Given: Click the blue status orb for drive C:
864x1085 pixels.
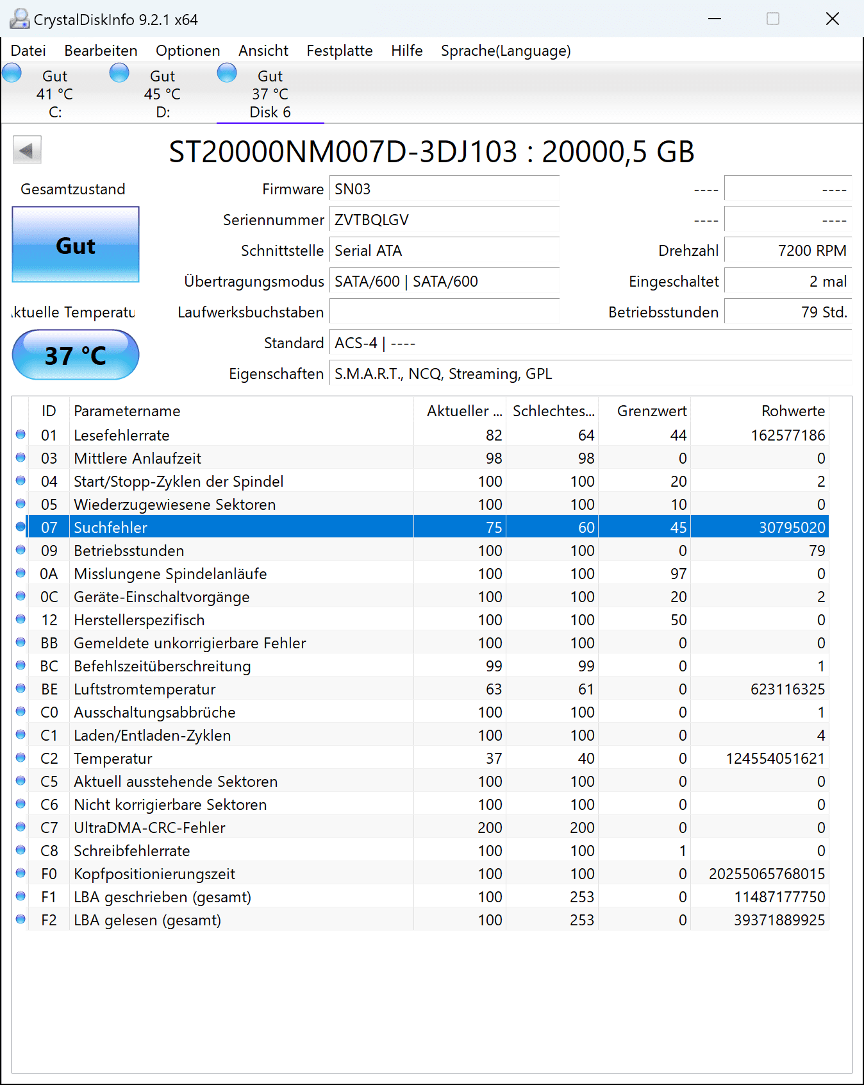Looking at the screenshot, I should [12, 73].
